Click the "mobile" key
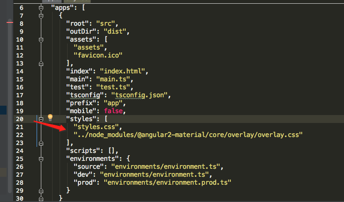344x202 pixels. tap(81, 111)
